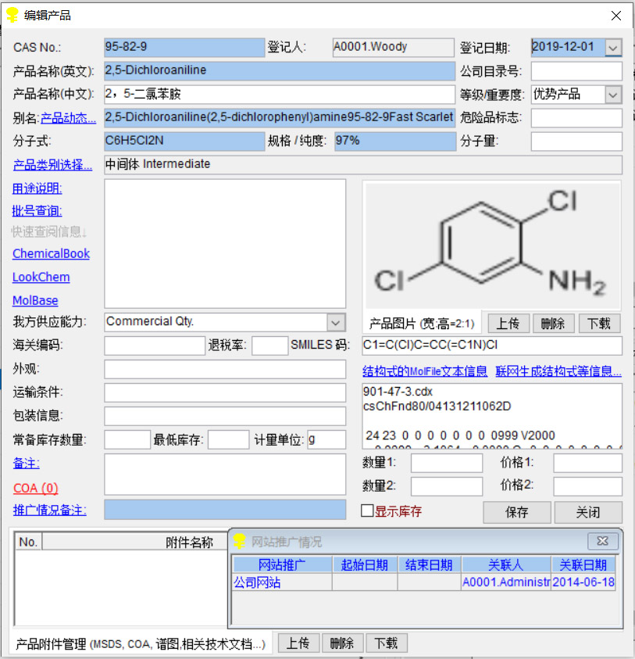Upload a product image with 上传

point(508,323)
